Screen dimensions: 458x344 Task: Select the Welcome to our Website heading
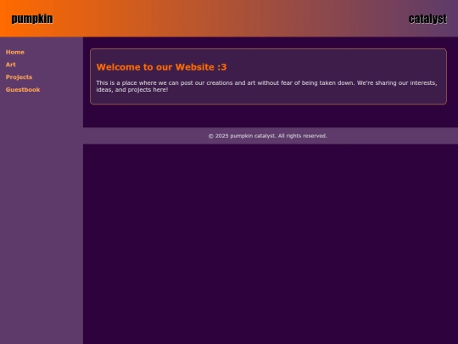pyautogui.click(x=161, y=67)
